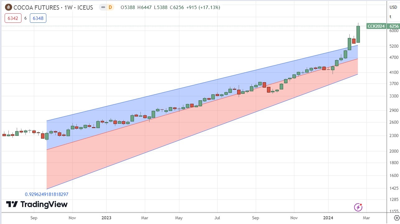Screen dimensions: 400x224
Task: Click the 0.9296249181818297 regression value label
Action: tap(47, 194)
